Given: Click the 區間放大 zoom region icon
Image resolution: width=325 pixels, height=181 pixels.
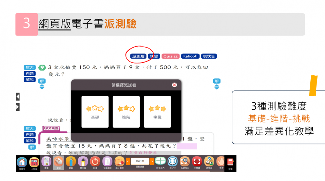Looking at the screenshot, I should (185, 163).
